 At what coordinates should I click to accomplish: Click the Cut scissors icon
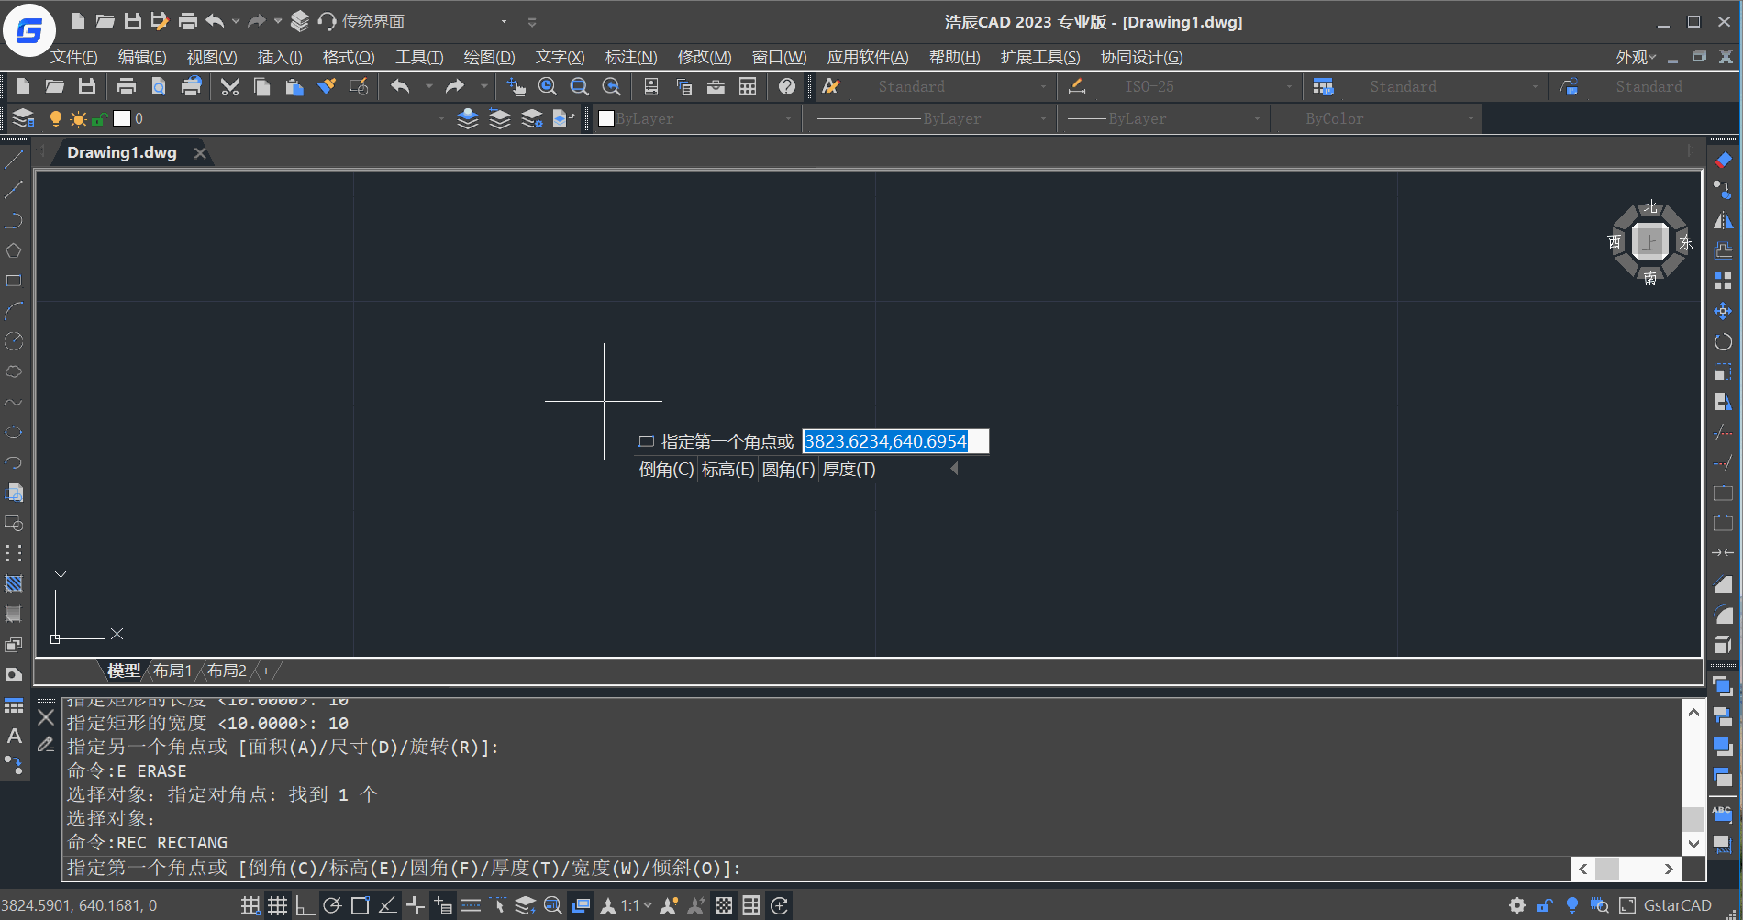(x=230, y=86)
